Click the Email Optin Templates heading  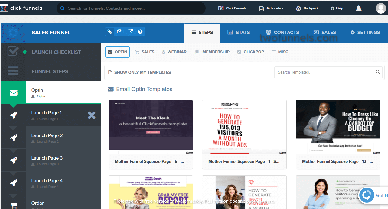pyautogui.click(x=140, y=89)
